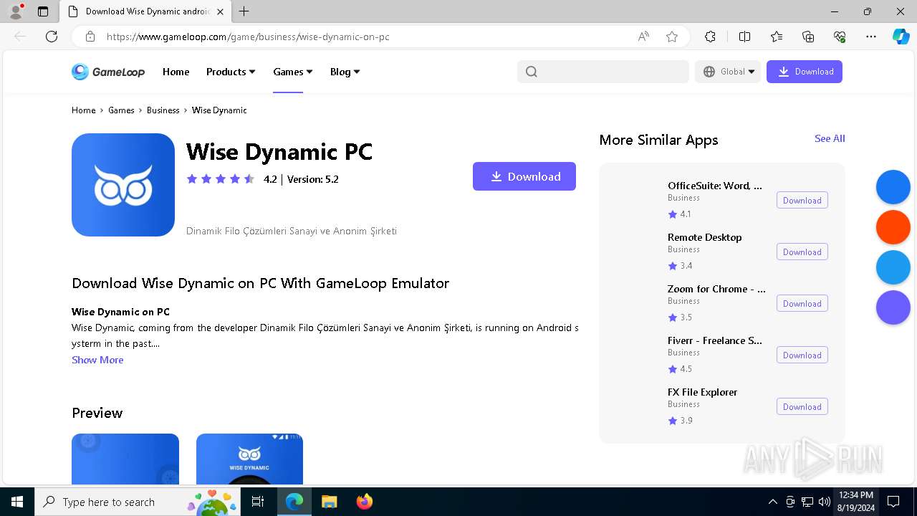
Task: Open Firefox from taskbar
Action: tap(365, 502)
